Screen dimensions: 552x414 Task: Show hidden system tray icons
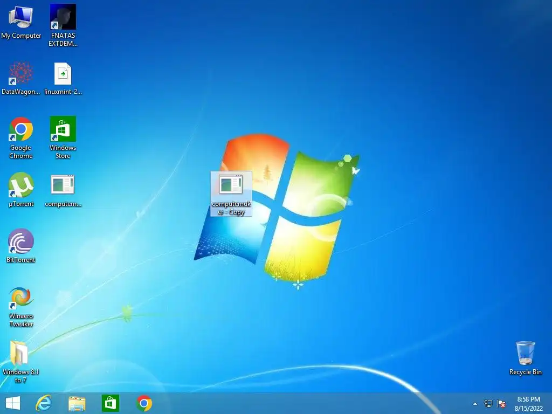pos(475,404)
